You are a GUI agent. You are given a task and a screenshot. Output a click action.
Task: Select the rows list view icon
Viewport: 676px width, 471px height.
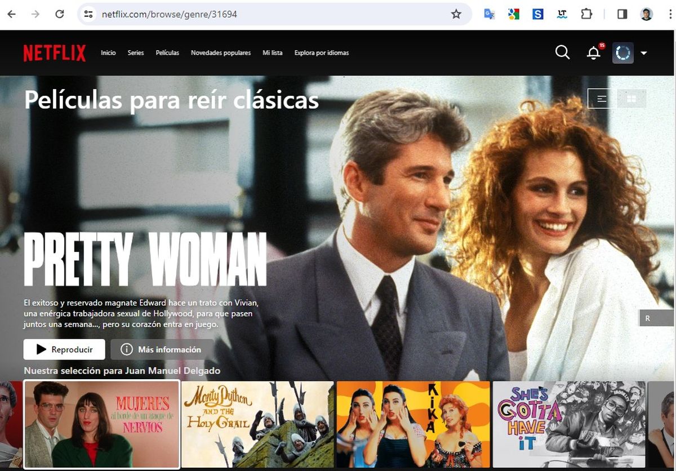point(601,98)
